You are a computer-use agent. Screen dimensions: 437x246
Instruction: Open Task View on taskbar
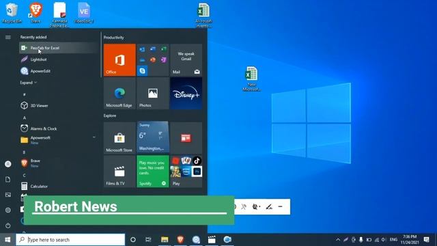coord(148,240)
